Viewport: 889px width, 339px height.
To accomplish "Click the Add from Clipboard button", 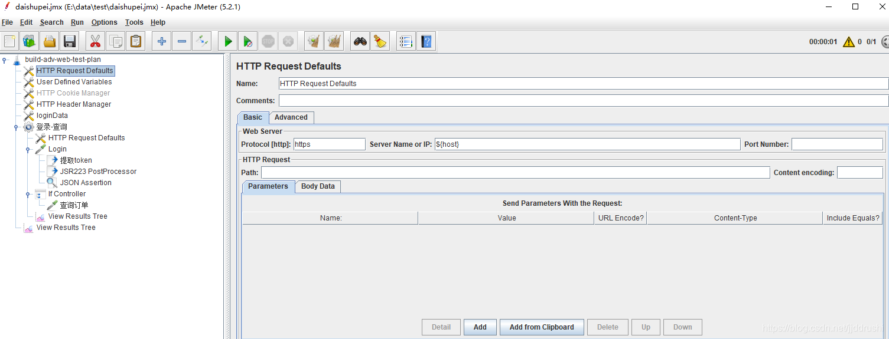I will point(542,327).
